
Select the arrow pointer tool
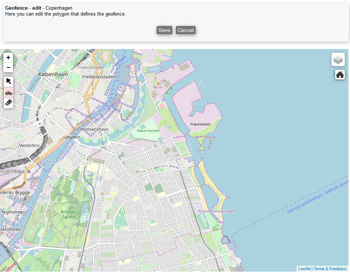(x=9, y=81)
